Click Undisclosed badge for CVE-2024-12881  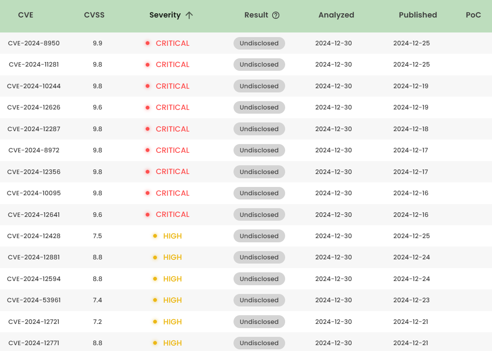coord(259,257)
